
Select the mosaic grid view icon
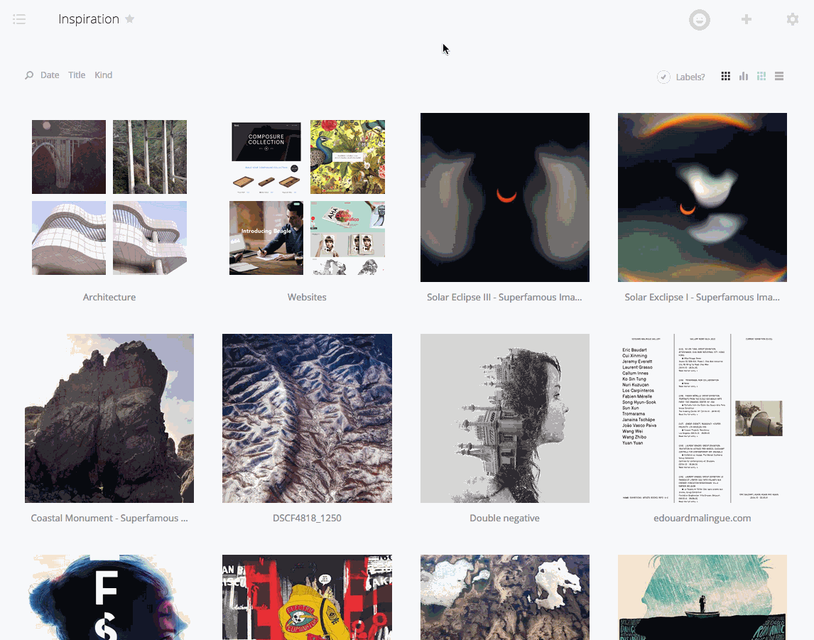[x=761, y=76]
